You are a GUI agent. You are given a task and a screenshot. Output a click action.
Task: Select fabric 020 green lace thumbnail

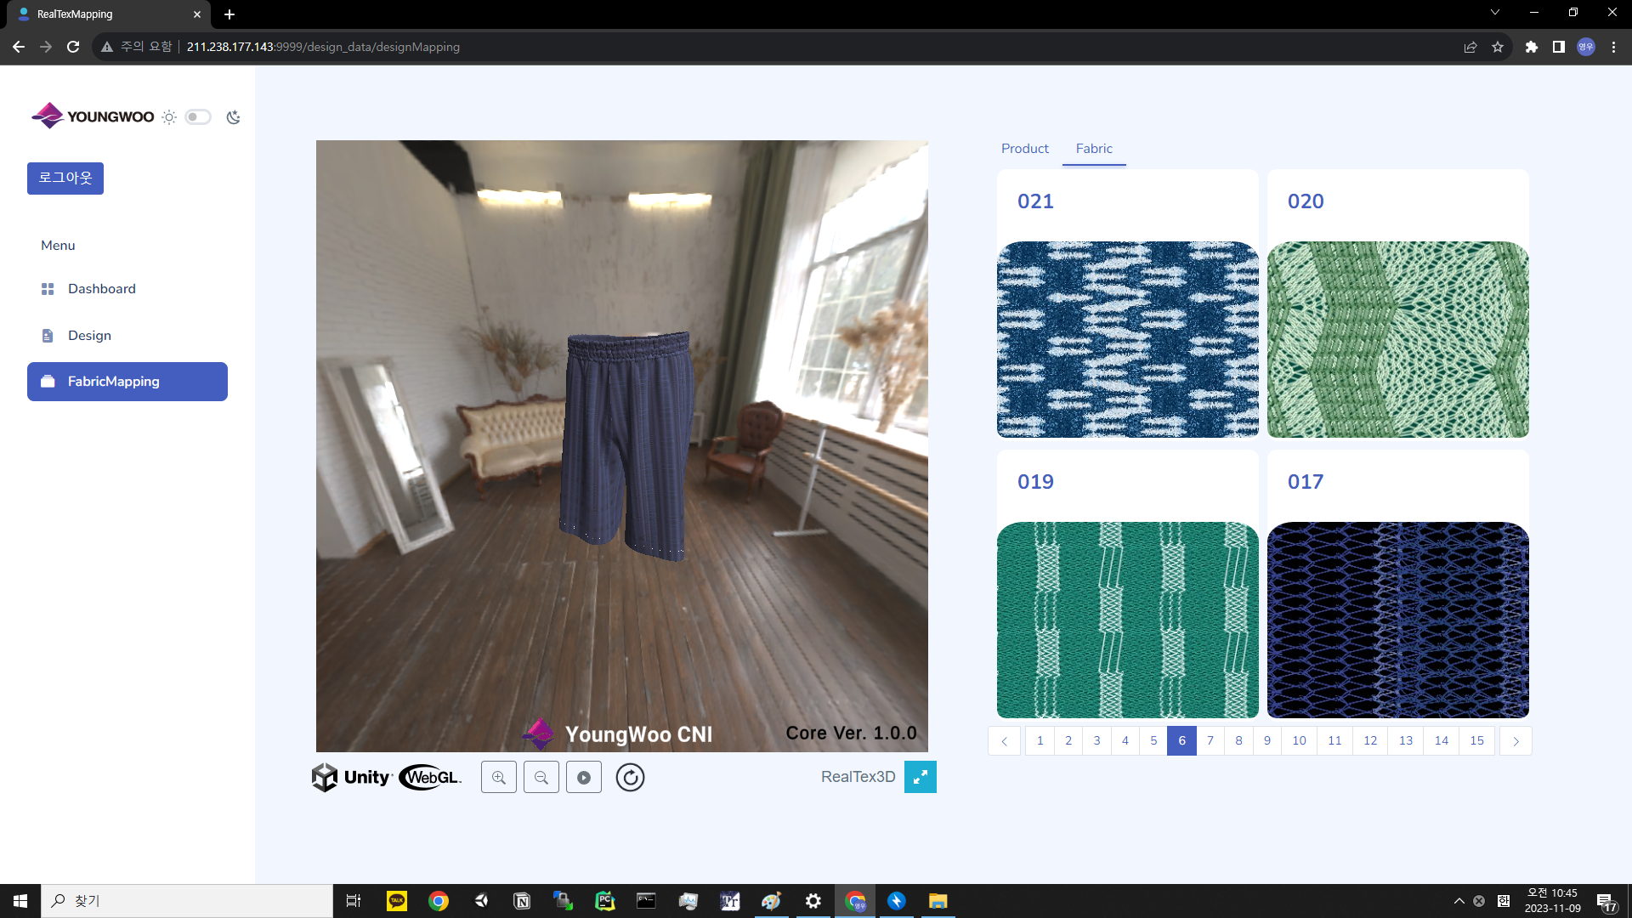click(1397, 339)
